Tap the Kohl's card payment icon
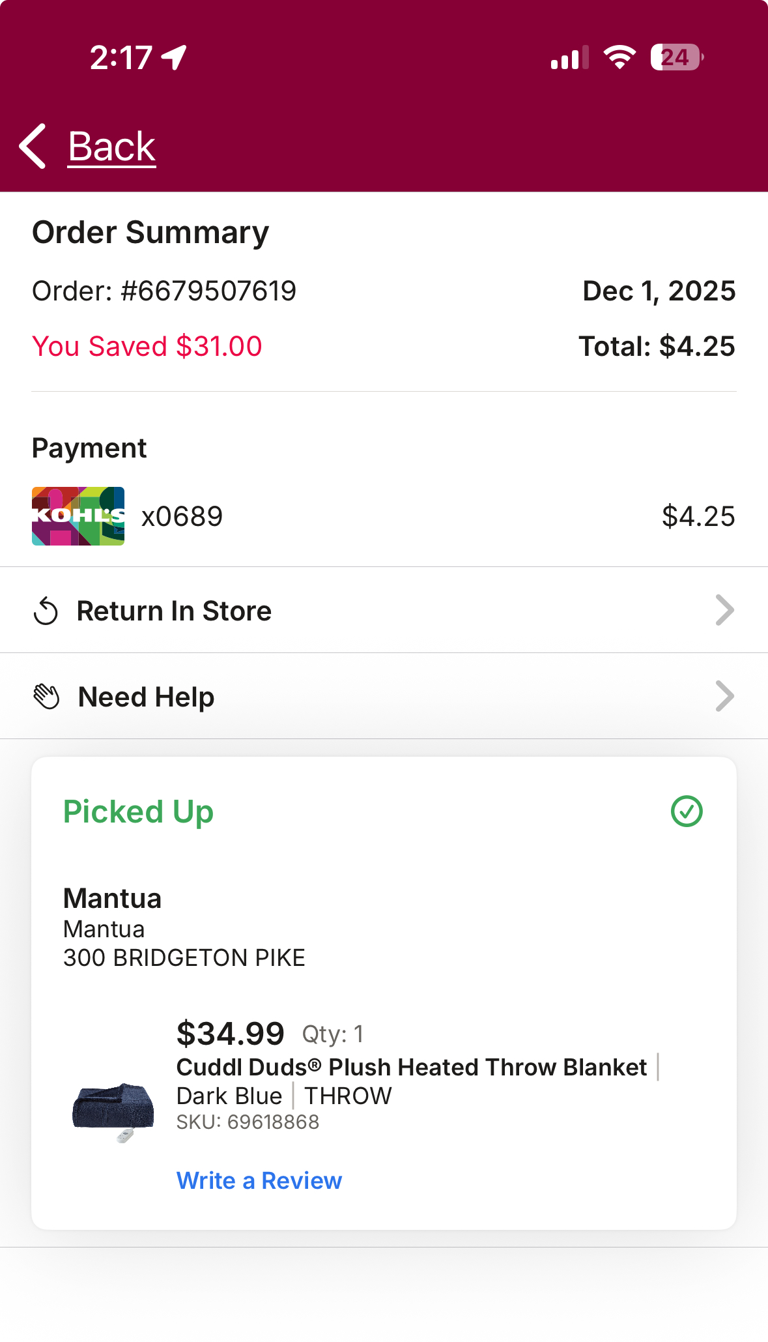The image size is (768, 1342). pos(78,516)
